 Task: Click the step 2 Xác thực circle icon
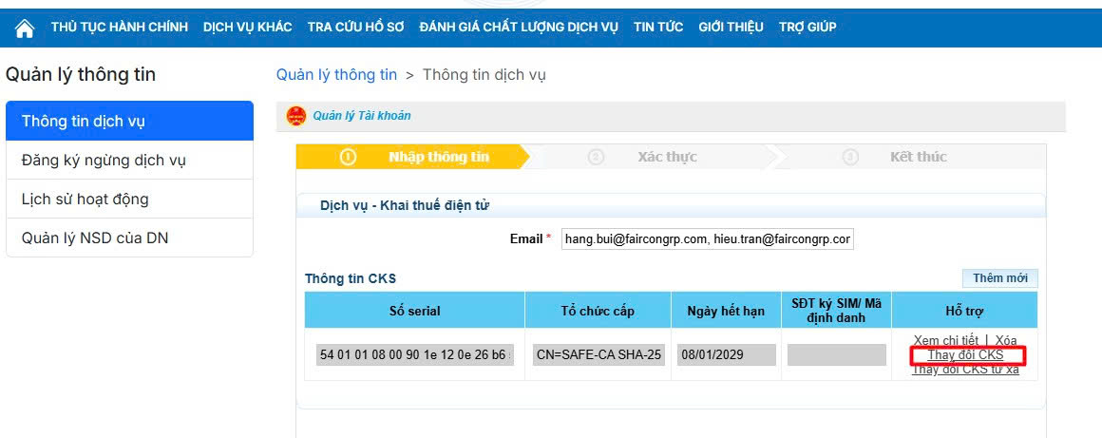tap(596, 157)
